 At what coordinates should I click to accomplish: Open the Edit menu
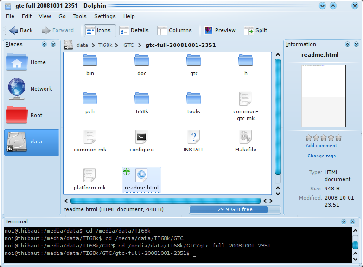point(26,16)
